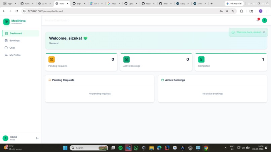Click the 'No active bookings' text
This screenshot has width=271, height=152.
pos(212,94)
